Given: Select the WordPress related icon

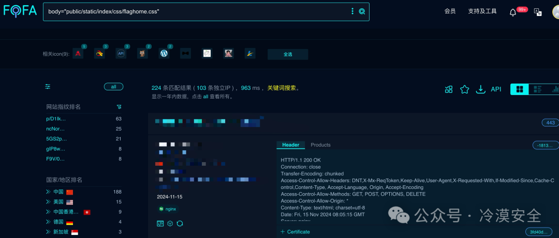Looking at the screenshot, I should pyautogui.click(x=164, y=54).
